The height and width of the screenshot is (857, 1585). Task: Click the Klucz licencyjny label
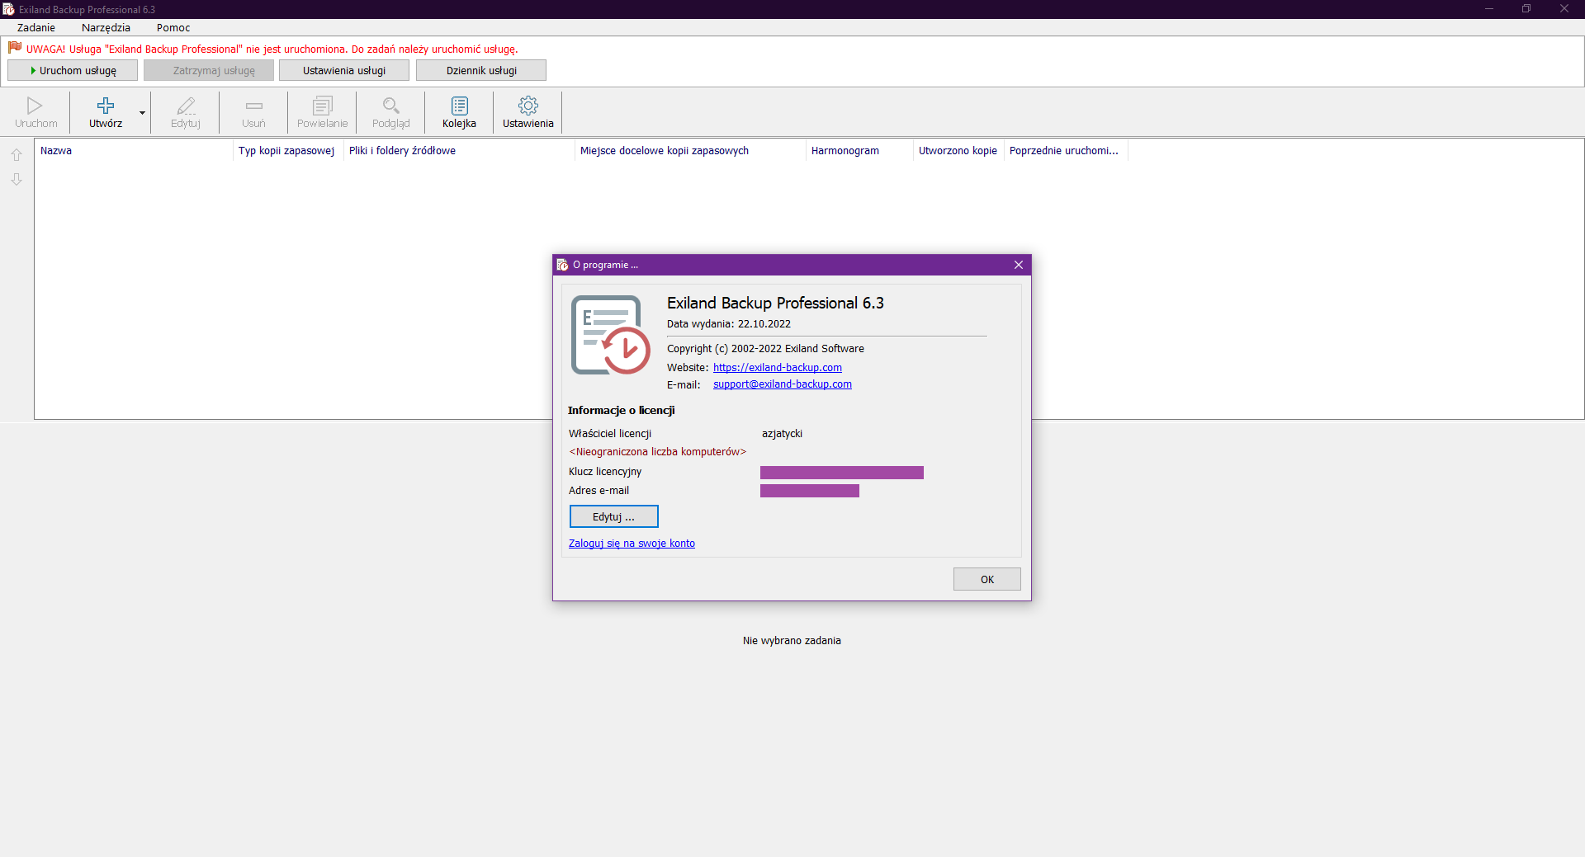tap(605, 472)
